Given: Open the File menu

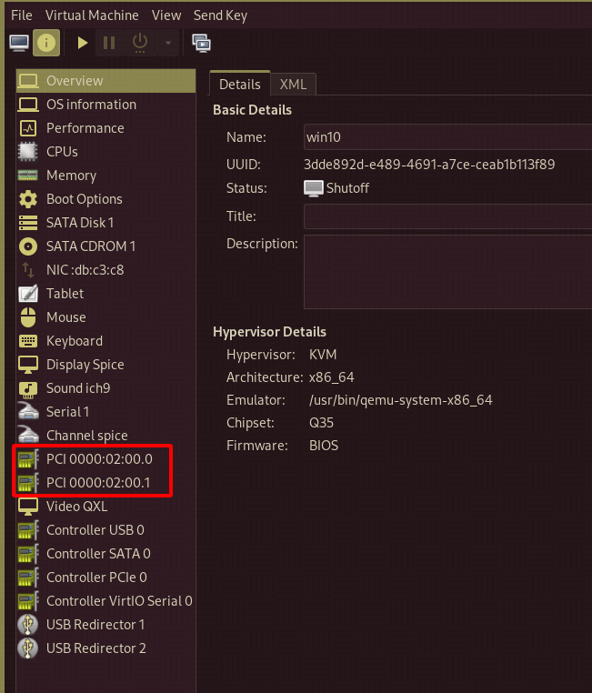Looking at the screenshot, I should [x=22, y=15].
